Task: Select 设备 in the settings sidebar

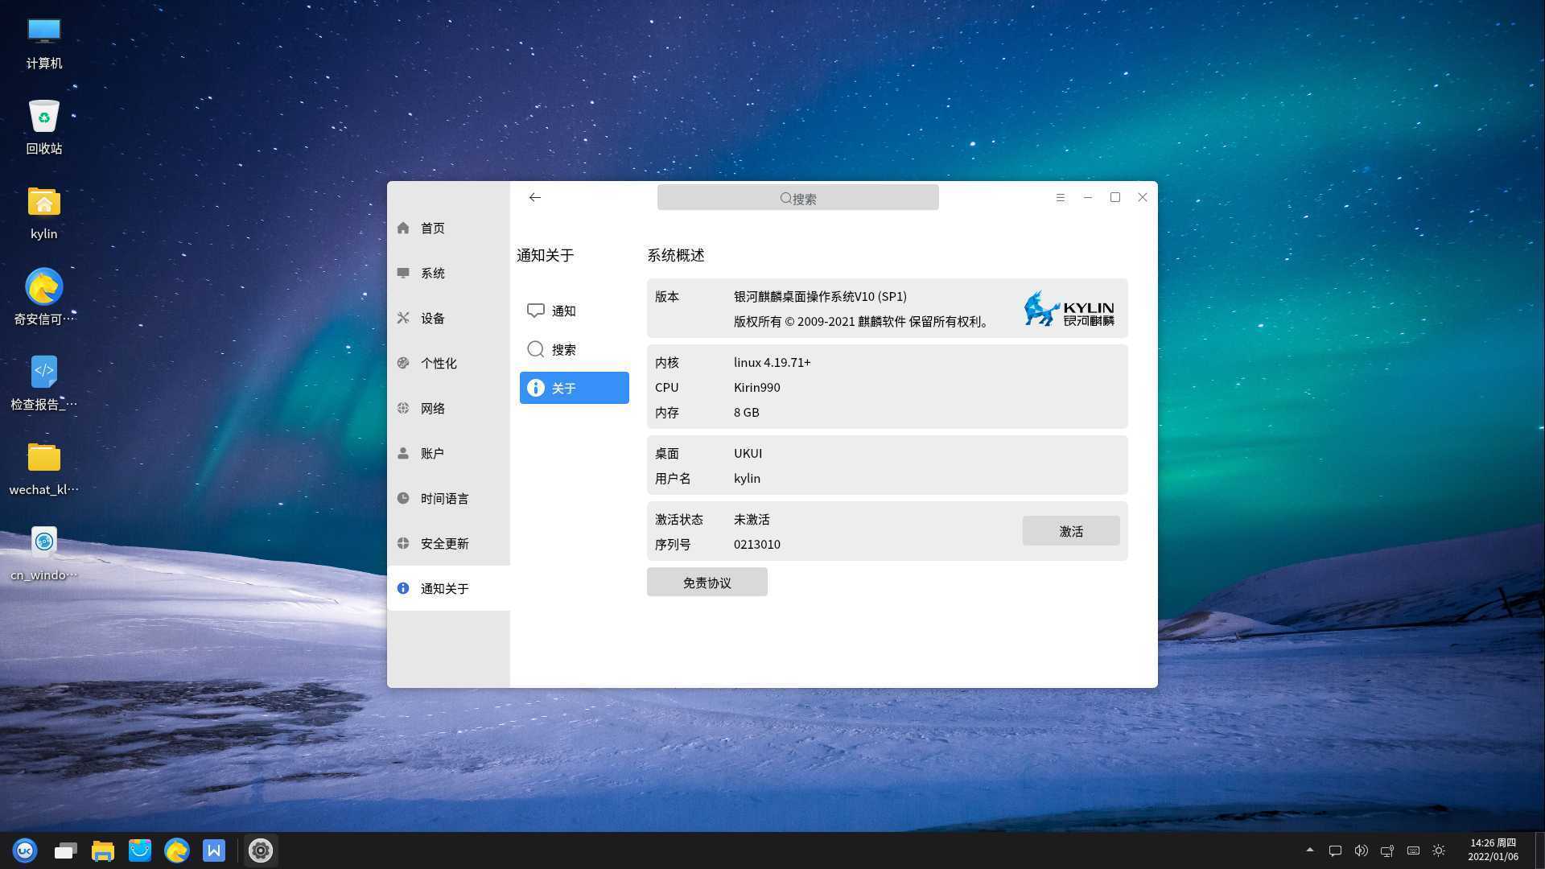Action: click(433, 318)
